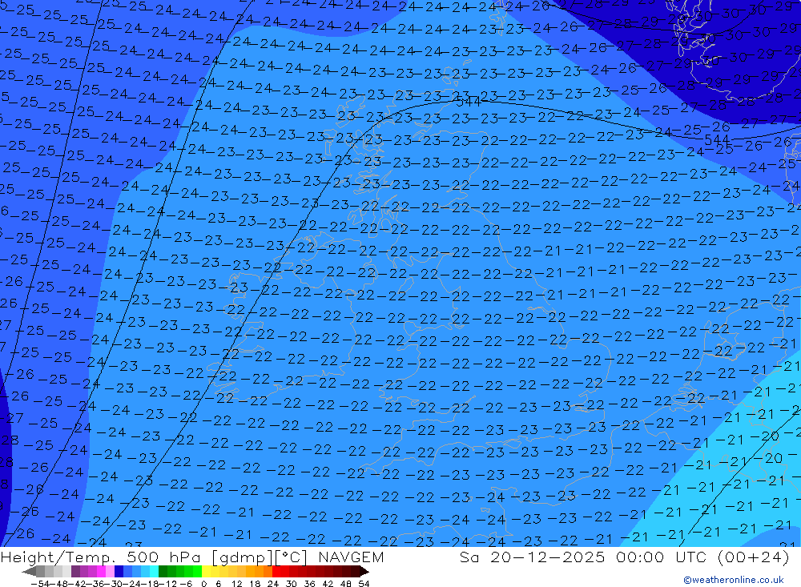Open the weatheronline.co.uk copyright link

[x=733, y=580]
